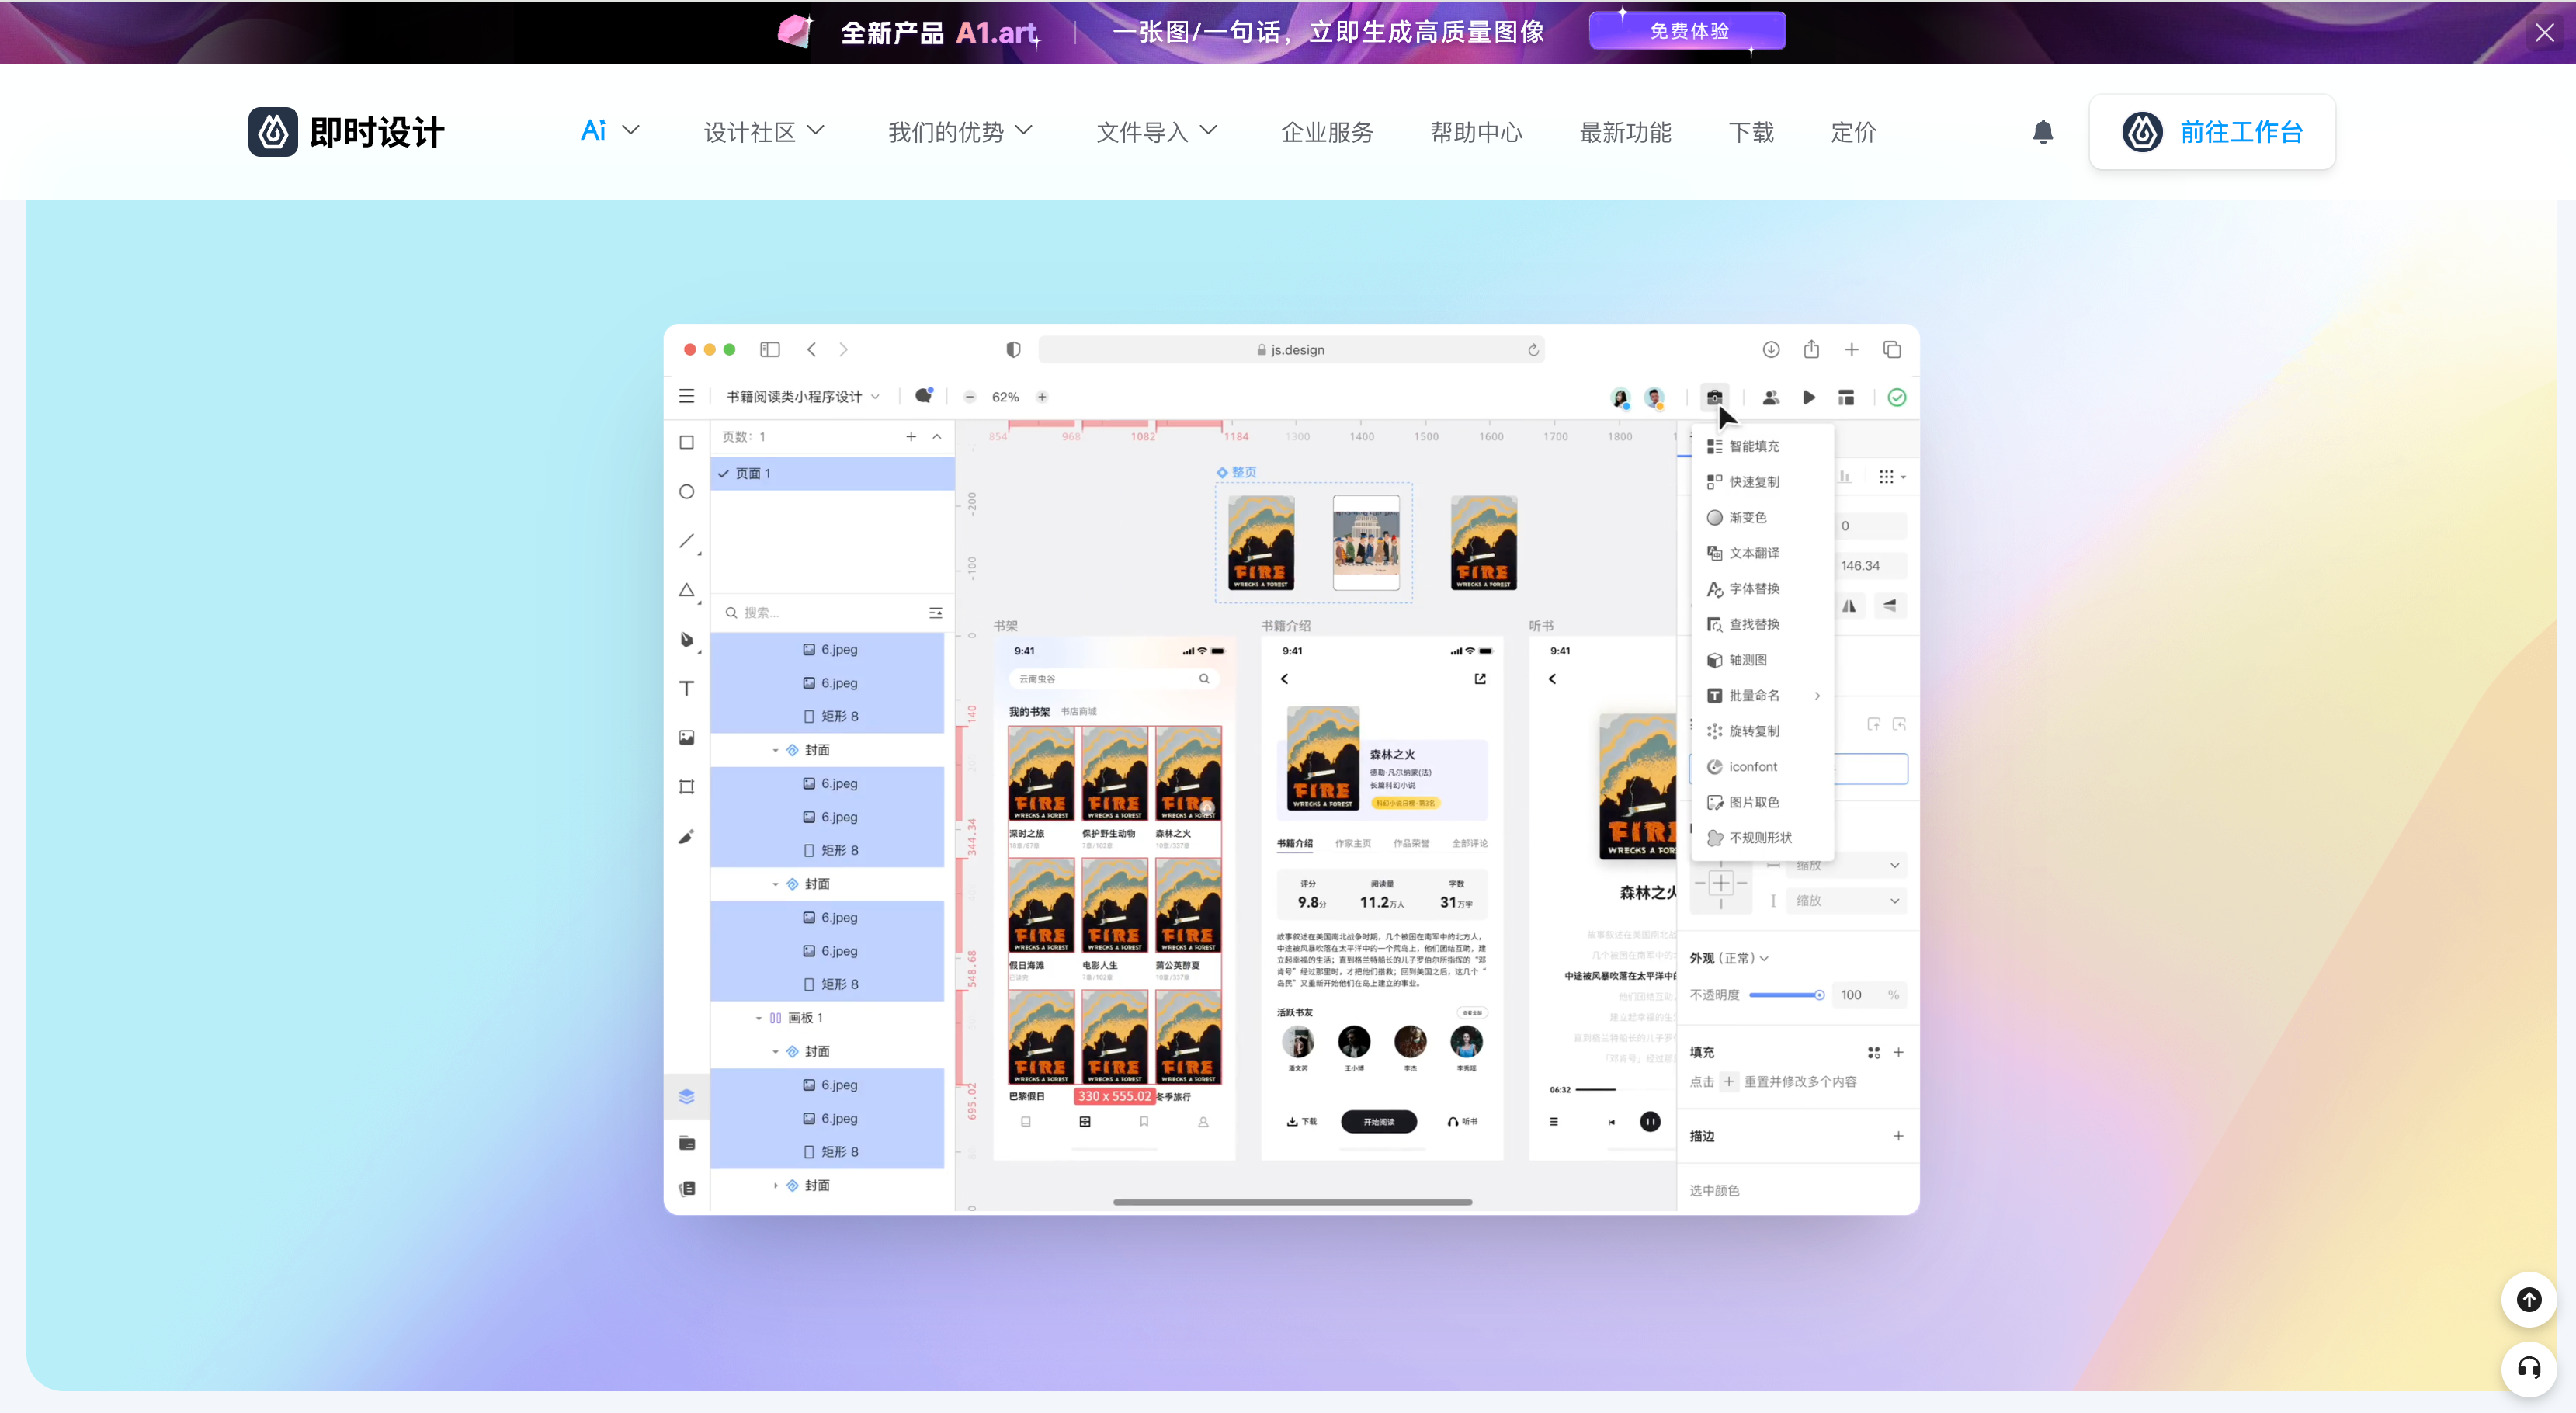Open the 定价 page
The height and width of the screenshot is (1413, 2576).
pyautogui.click(x=1853, y=132)
